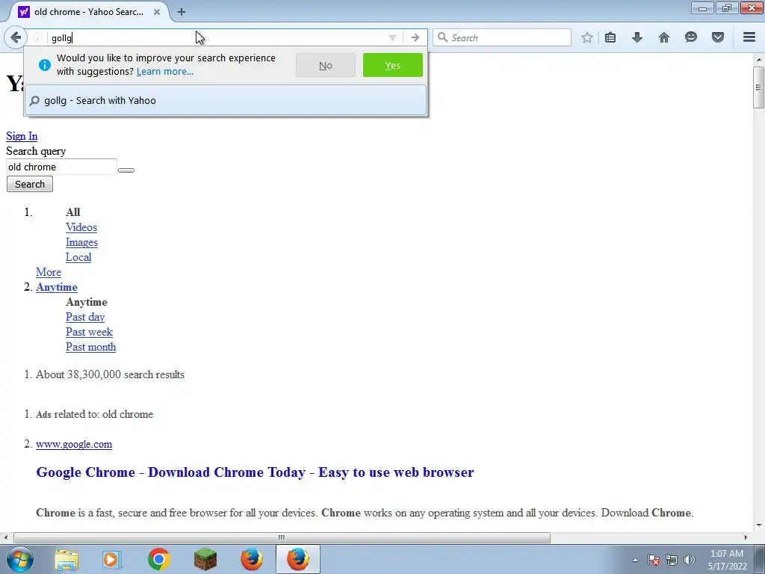Click the small clear button beside query field
The width and height of the screenshot is (765, 574).
pos(126,170)
